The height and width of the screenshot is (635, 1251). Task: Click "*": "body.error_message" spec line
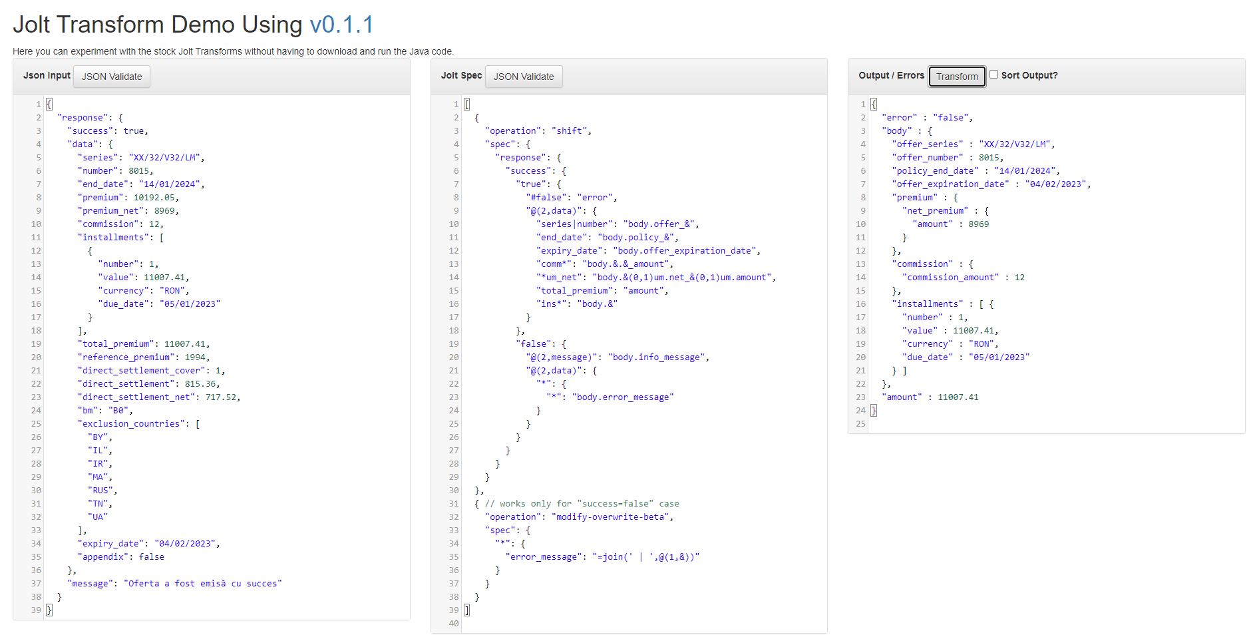pos(610,397)
